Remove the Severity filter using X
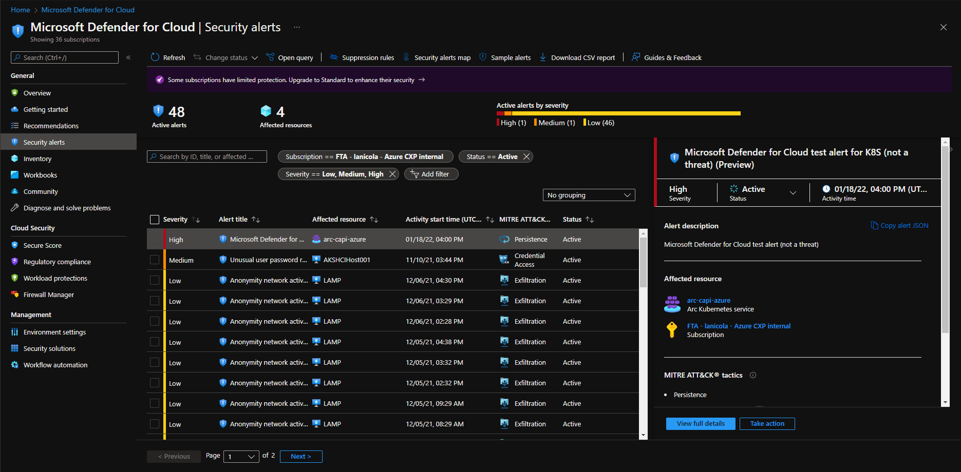Screen dimensions: 961x472 tap(392, 174)
